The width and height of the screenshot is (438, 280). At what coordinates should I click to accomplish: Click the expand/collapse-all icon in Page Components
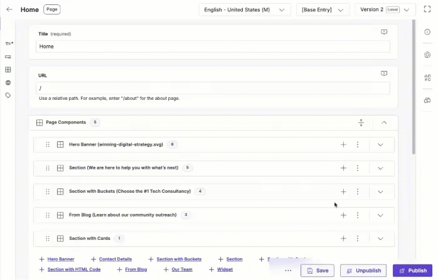click(361, 122)
